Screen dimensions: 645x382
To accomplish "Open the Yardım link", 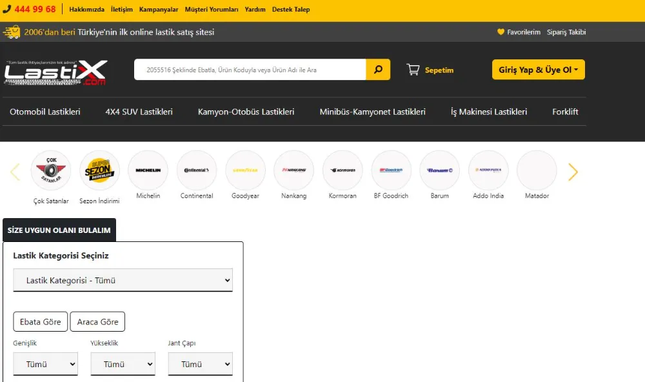I will (x=255, y=9).
